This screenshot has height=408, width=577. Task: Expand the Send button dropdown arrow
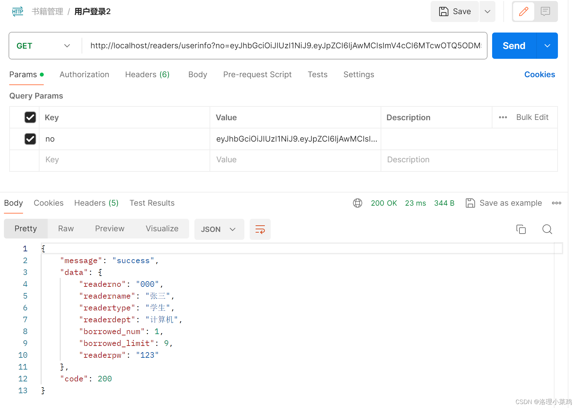click(x=547, y=46)
